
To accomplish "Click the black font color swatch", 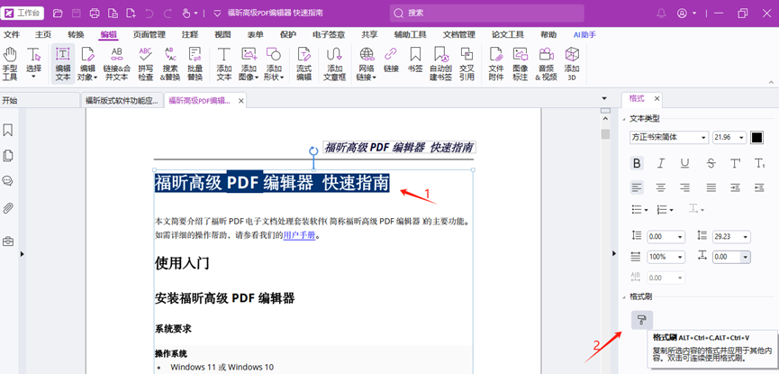I will click(x=756, y=138).
